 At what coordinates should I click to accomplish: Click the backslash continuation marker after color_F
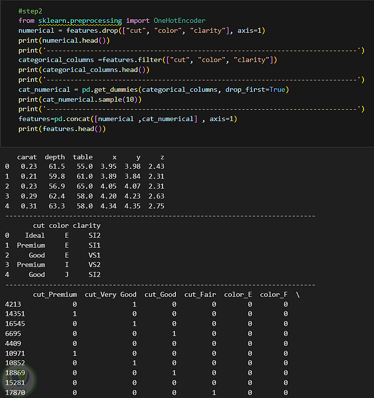[x=298, y=294]
